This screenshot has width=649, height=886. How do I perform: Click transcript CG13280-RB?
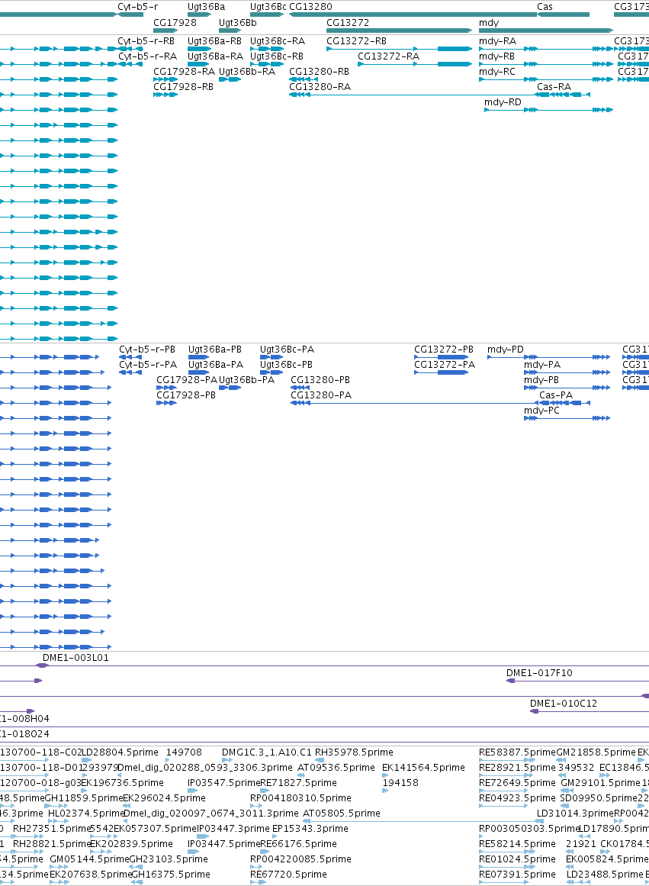pyautogui.click(x=319, y=72)
